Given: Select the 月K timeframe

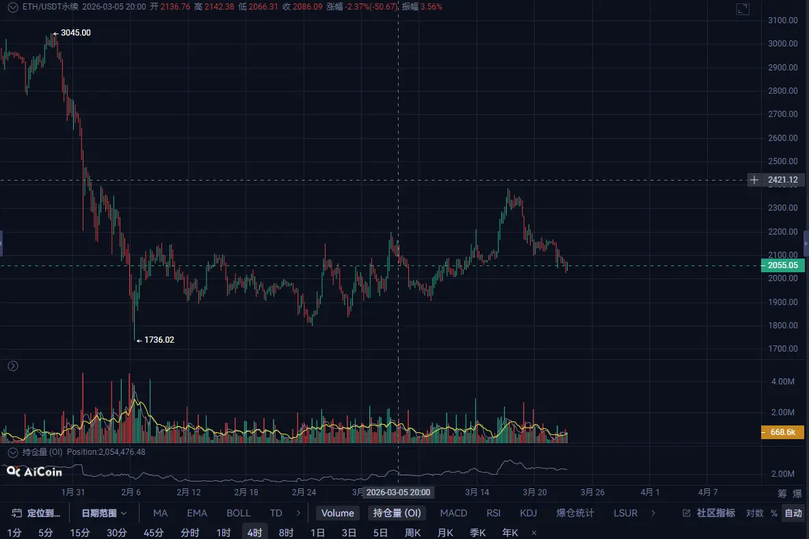Looking at the screenshot, I should tap(445, 532).
